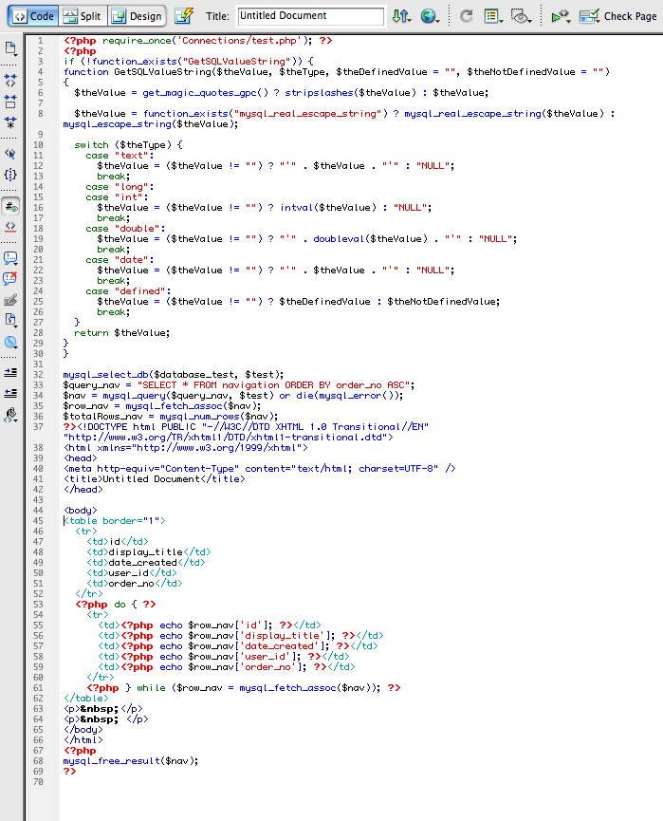Image resolution: width=663 pixels, height=821 pixels.
Task: Open the Validate Markup menu
Action: tap(561, 16)
